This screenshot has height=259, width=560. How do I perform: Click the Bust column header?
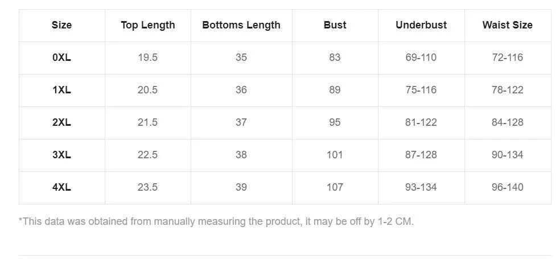(335, 25)
